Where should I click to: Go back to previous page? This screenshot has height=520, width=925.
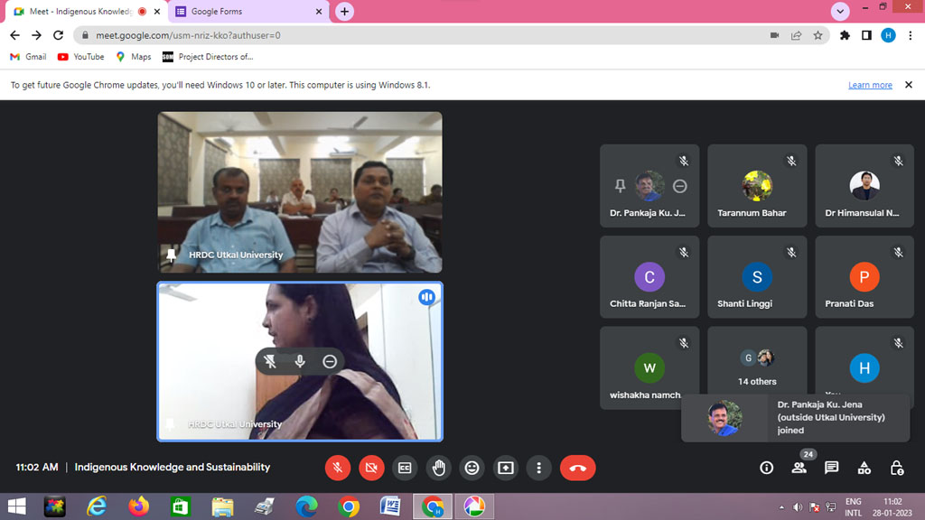click(x=14, y=35)
